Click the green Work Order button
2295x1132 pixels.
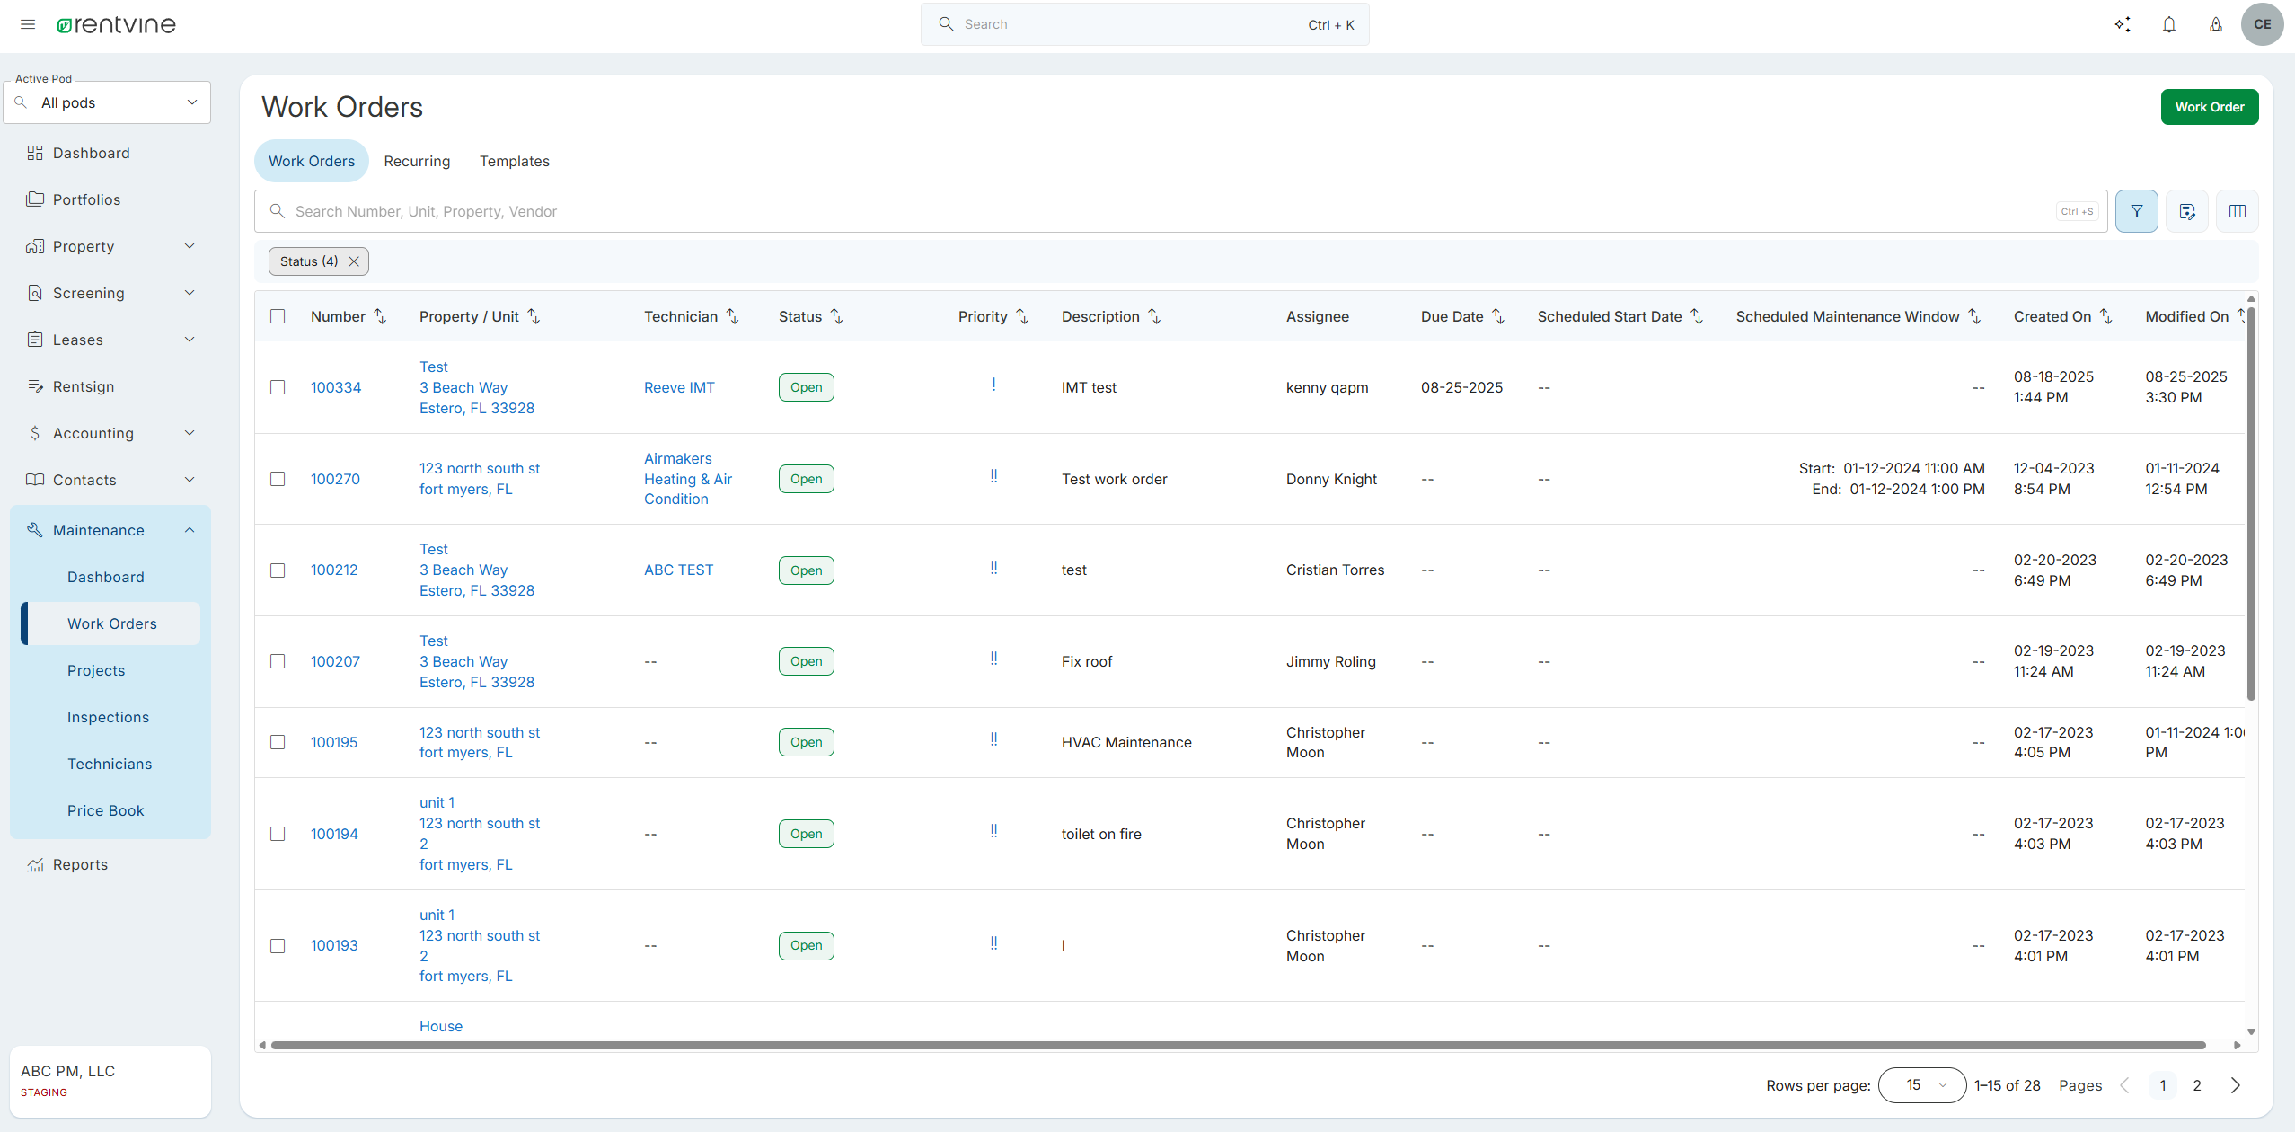pos(2209,107)
